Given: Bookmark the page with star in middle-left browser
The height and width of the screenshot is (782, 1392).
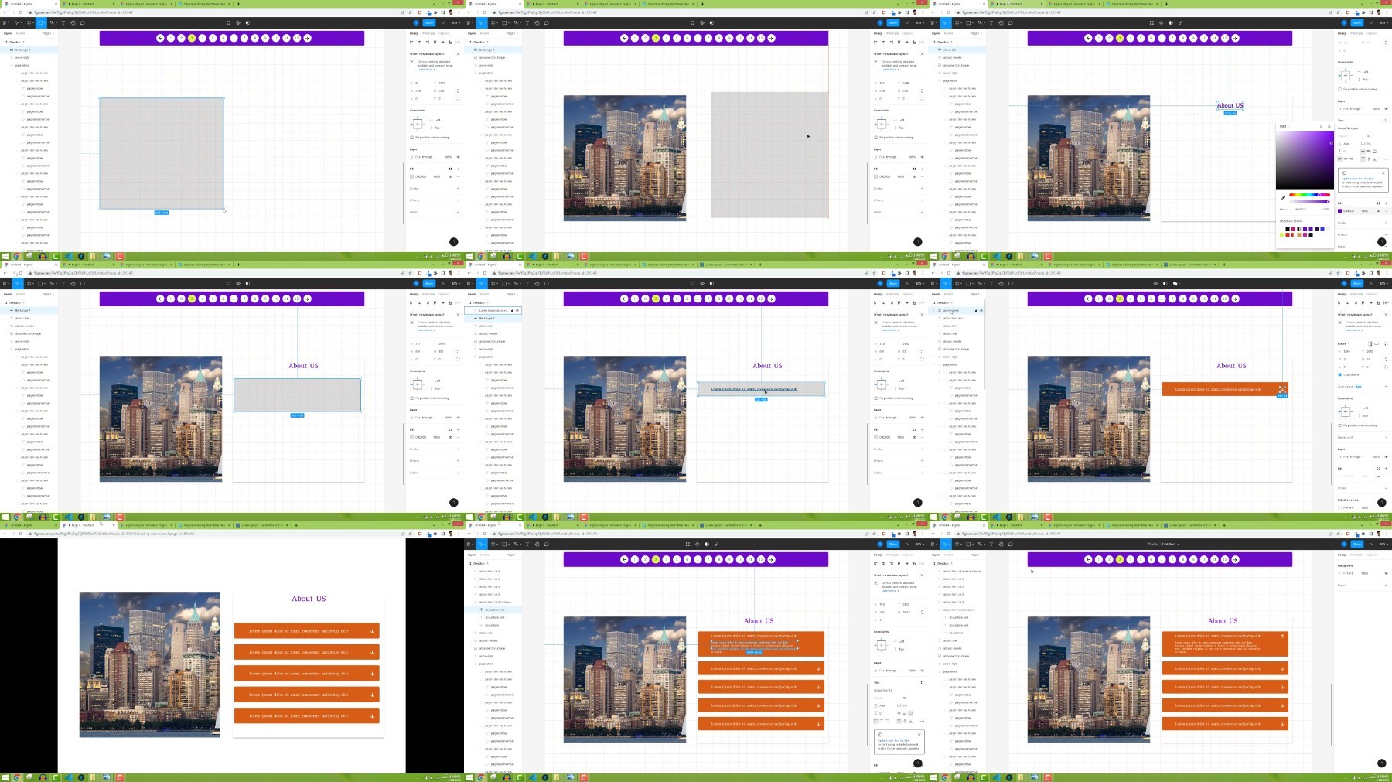Looking at the screenshot, I should click(x=411, y=273).
